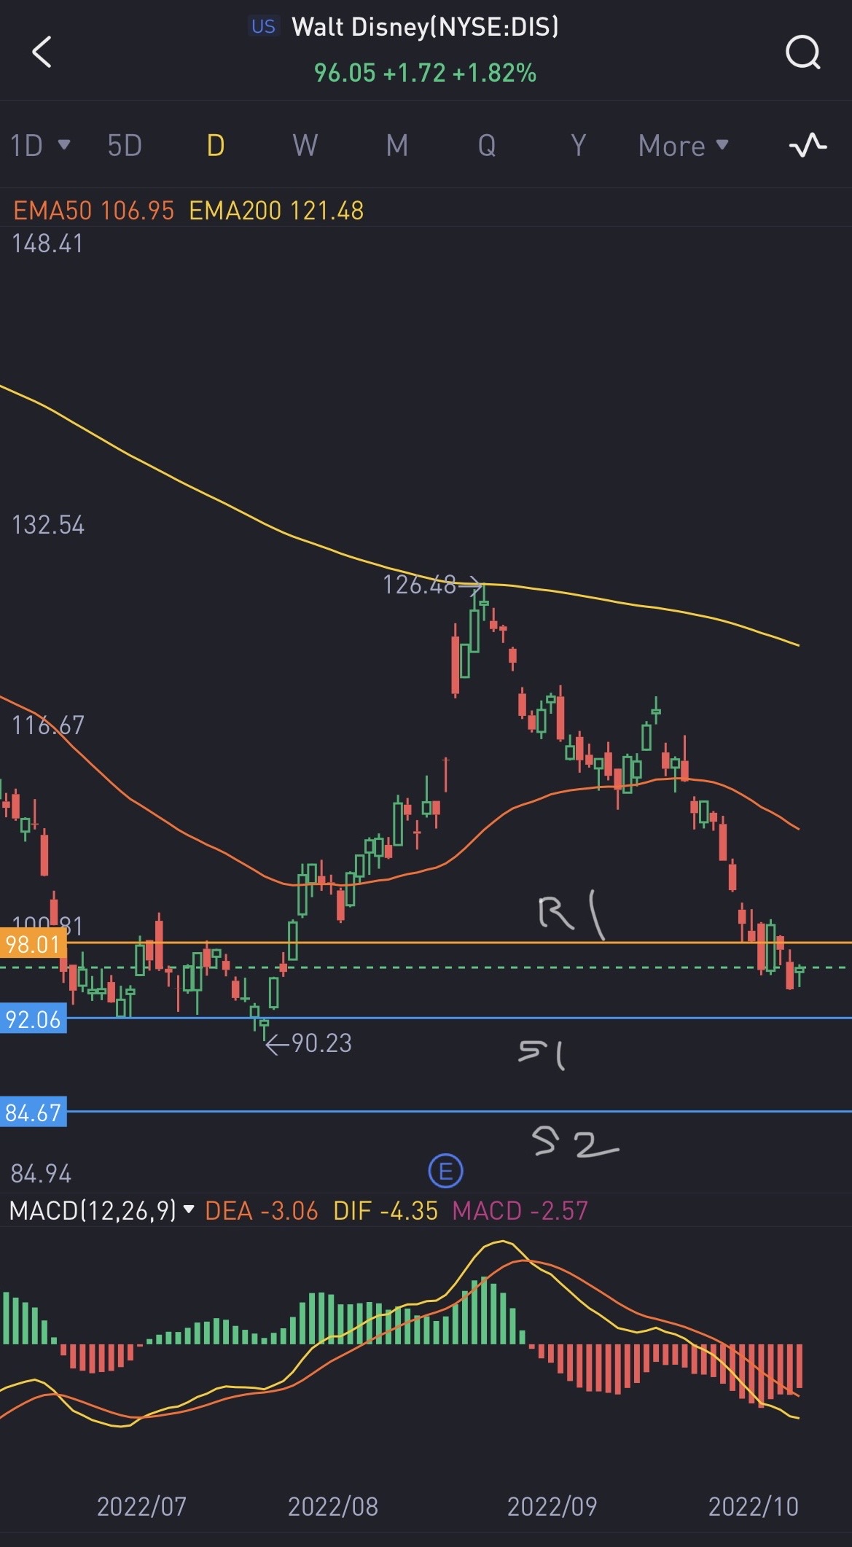Open the search magnifier icon

(802, 52)
